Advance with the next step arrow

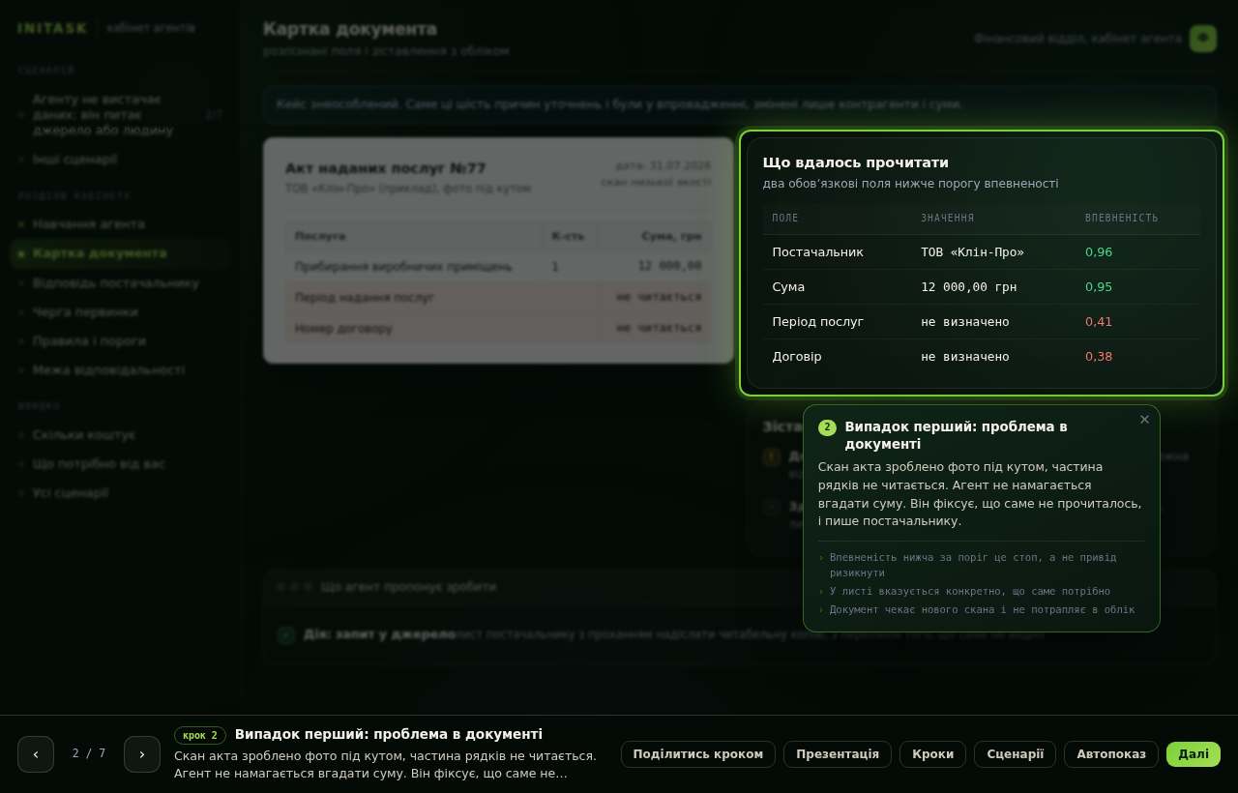[x=142, y=754]
